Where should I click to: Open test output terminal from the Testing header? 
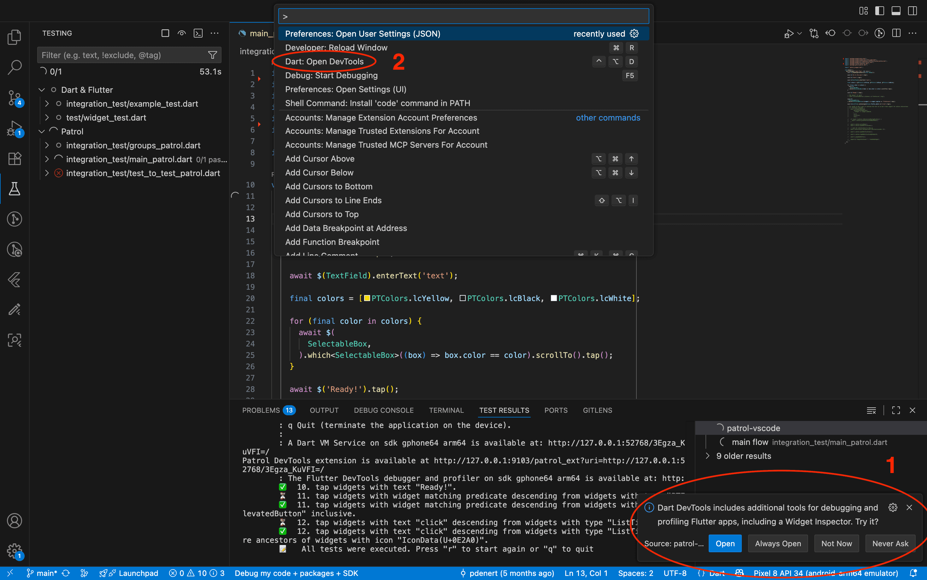(x=198, y=33)
